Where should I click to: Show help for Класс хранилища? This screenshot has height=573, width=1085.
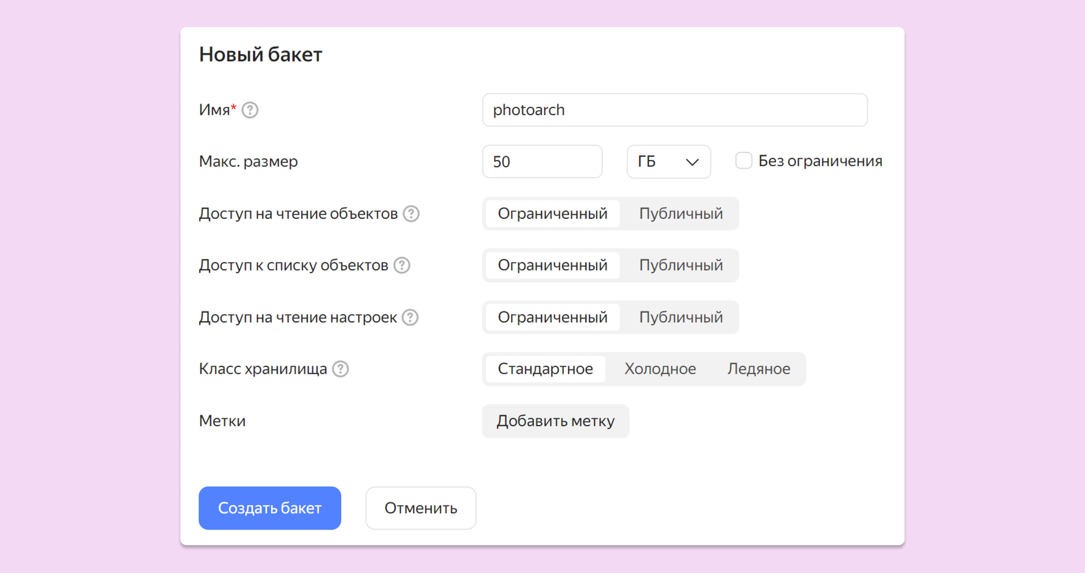[340, 369]
